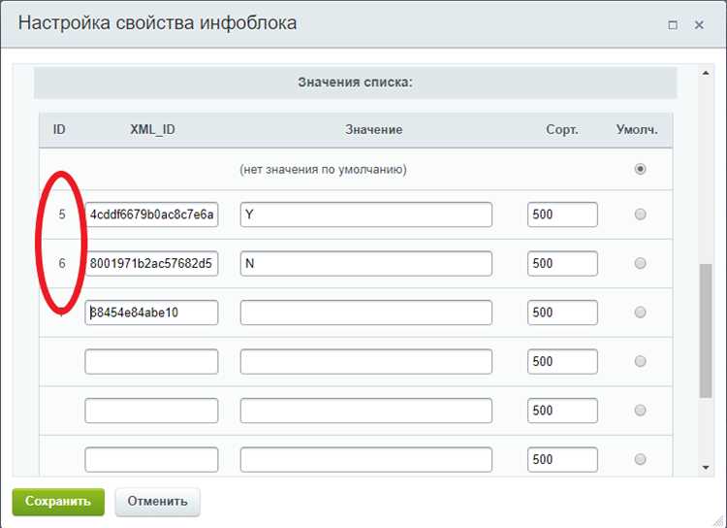Close the Настройка свойства инфоблока dialog
Viewport: 727px width, 528px height.
click(x=699, y=24)
